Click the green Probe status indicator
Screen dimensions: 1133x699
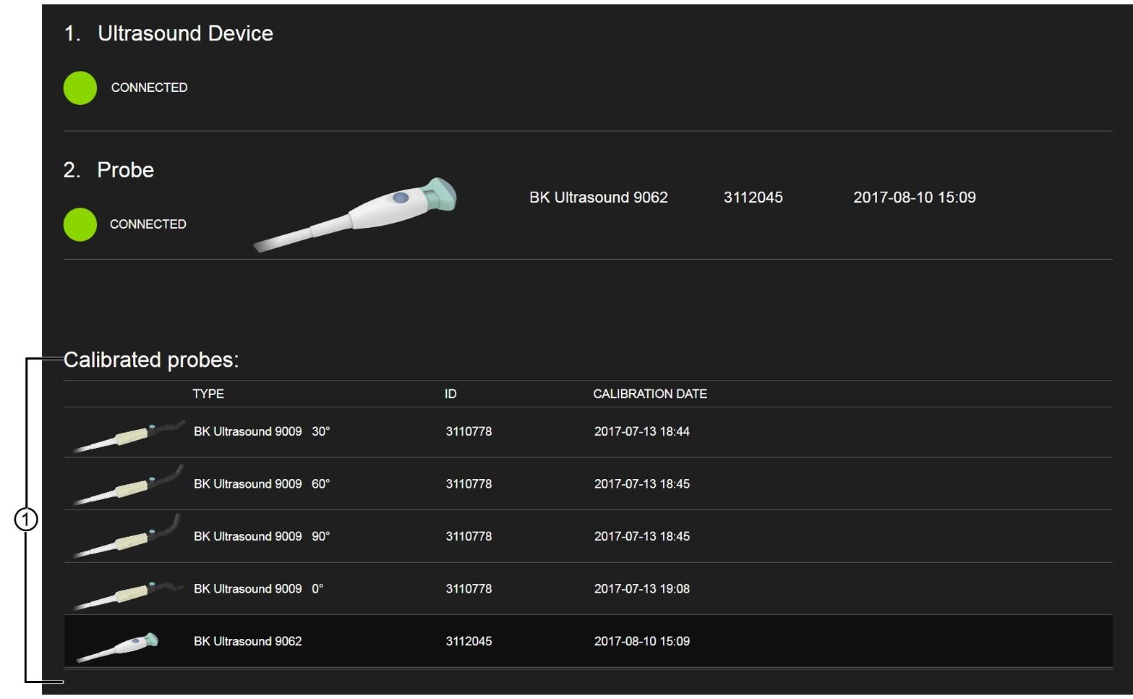pos(80,224)
